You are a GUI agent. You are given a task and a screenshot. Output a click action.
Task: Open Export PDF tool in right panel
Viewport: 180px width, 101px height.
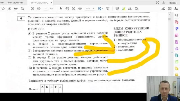tap(177, 29)
